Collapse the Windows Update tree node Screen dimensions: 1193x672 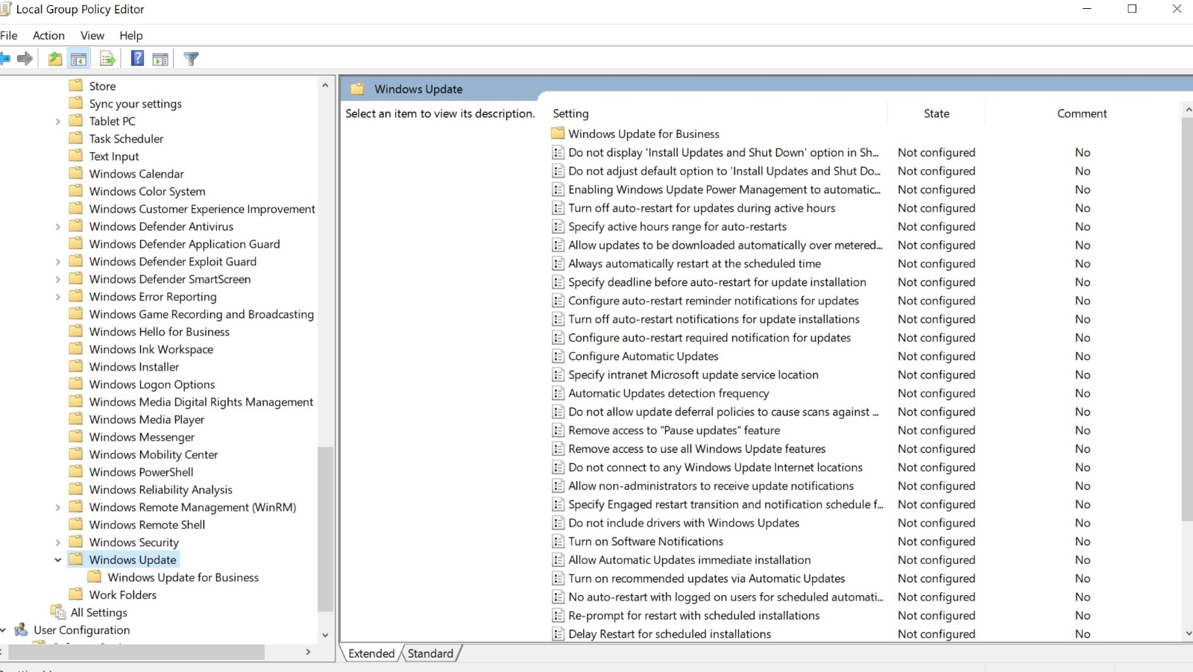point(57,560)
